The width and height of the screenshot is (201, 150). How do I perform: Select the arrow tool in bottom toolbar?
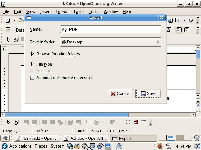click(x=8, y=122)
